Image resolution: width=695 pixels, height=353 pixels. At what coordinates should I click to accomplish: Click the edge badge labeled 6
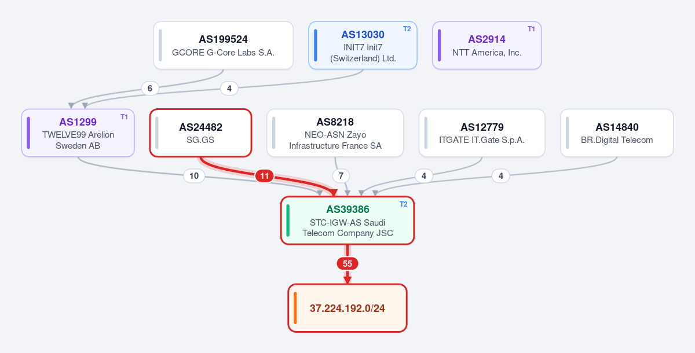[150, 89]
